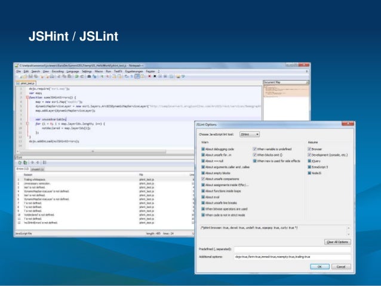Select the Trailing whitespace error row
The width and height of the screenshot is (381, 286).
point(105,180)
